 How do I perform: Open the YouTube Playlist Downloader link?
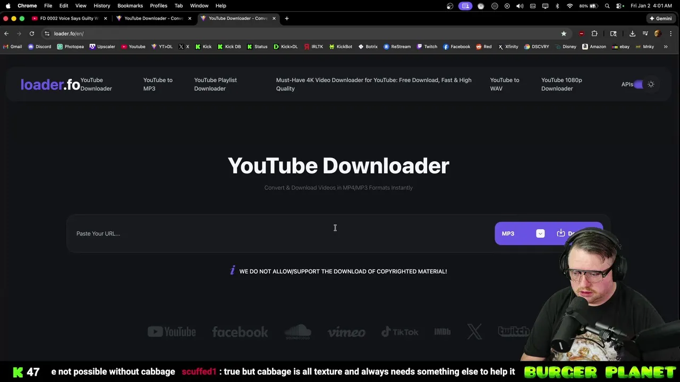click(215, 84)
